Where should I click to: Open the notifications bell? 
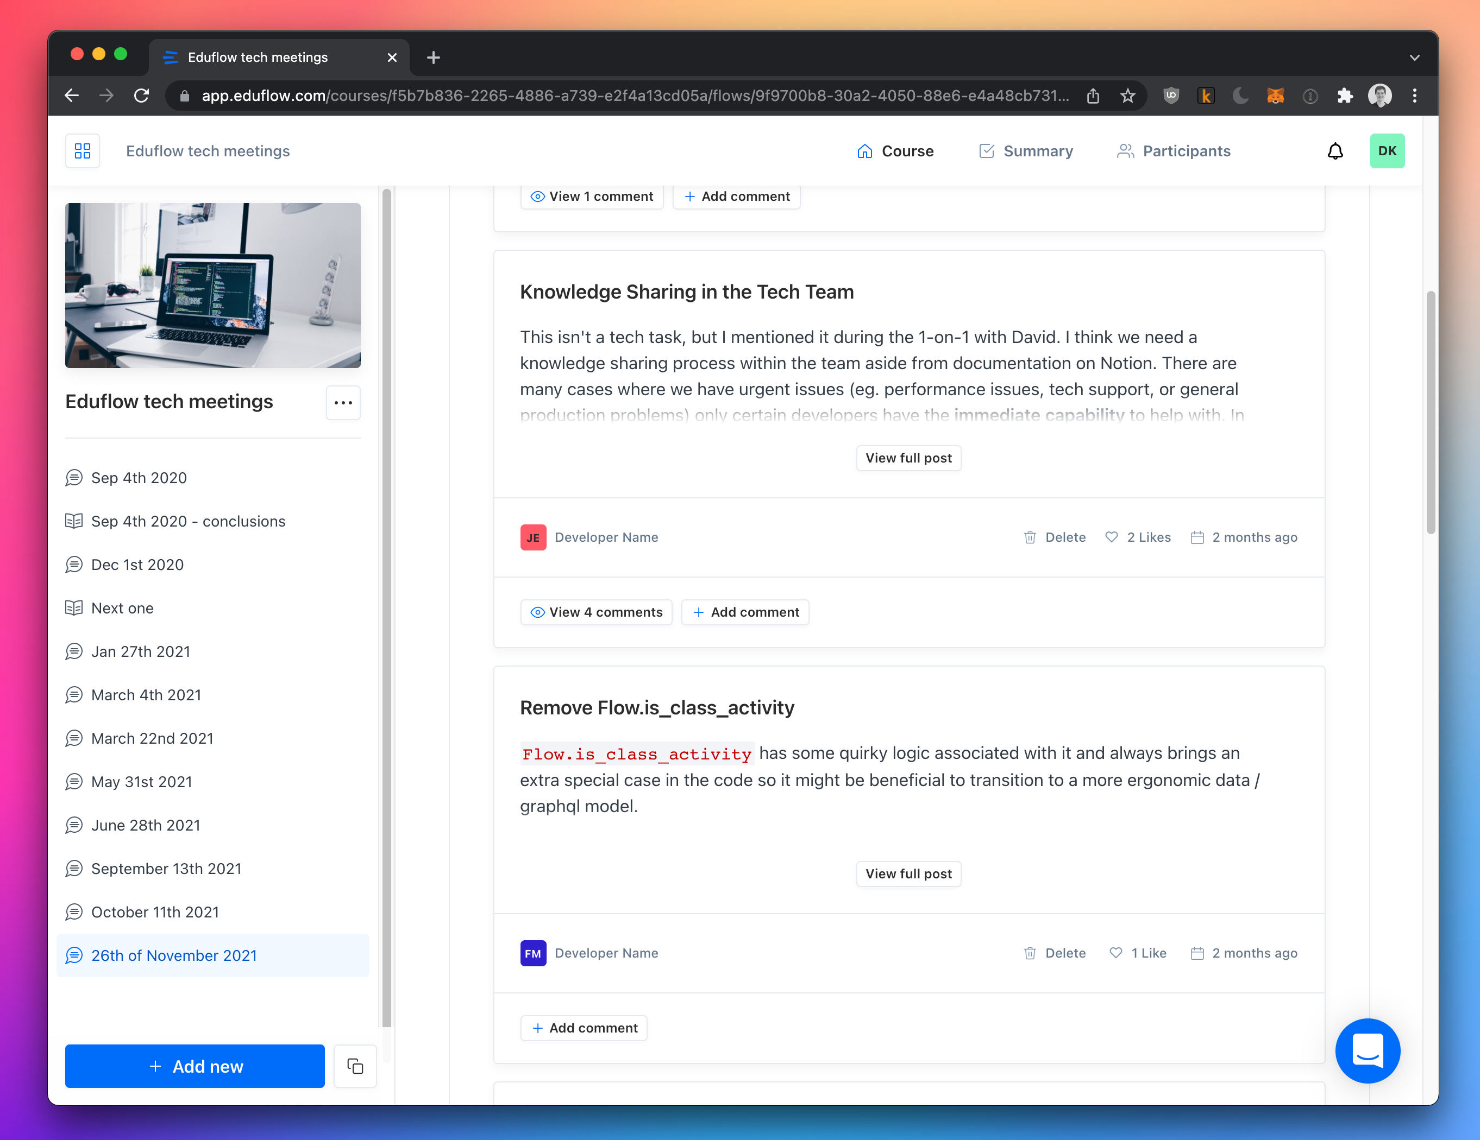[1334, 151]
